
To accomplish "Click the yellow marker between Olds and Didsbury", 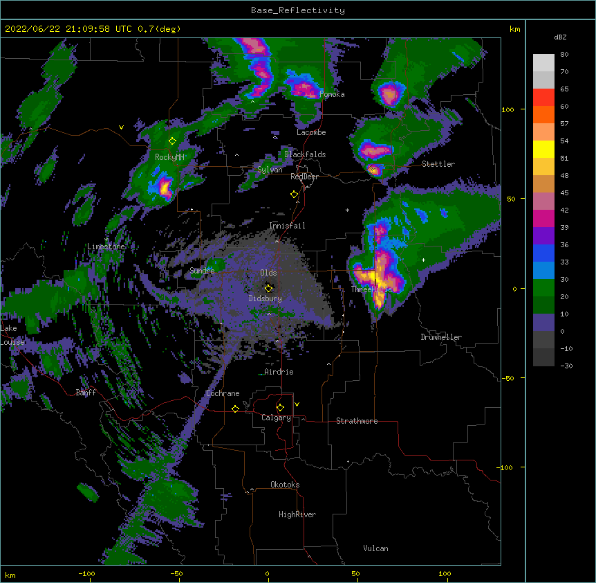I will point(269,288).
